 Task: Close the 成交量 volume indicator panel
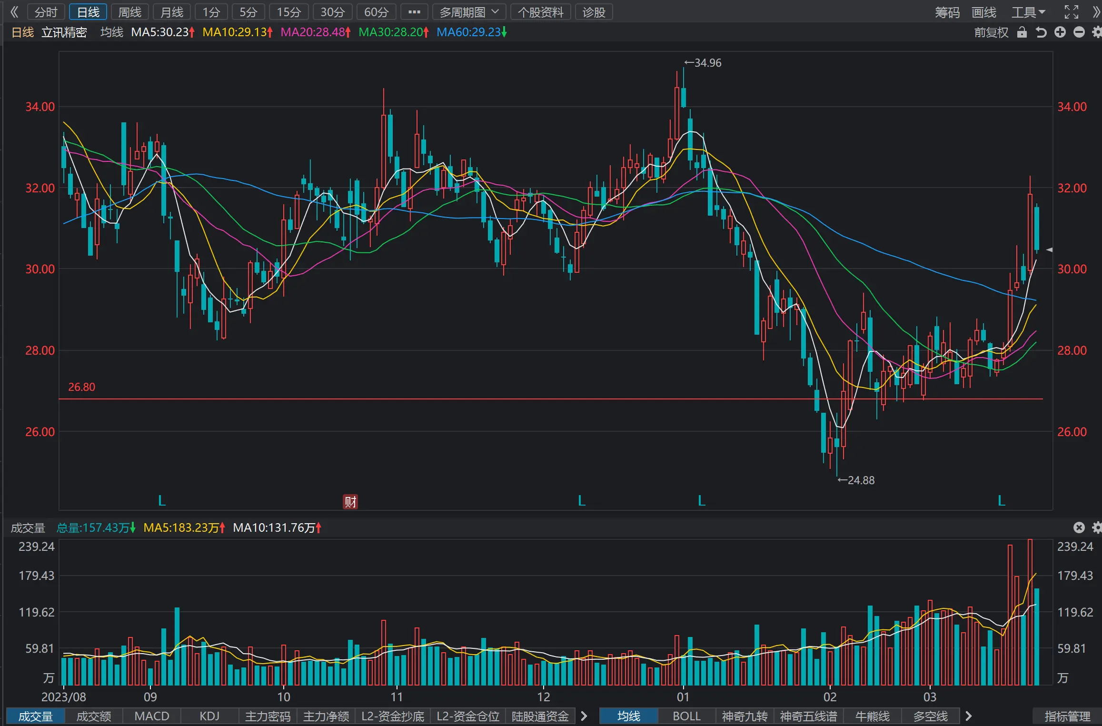(x=1079, y=527)
